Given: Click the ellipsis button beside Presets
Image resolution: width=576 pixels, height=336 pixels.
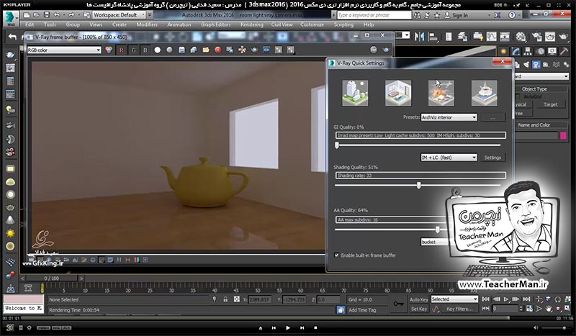Looking at the screenshot, I should point(492,117).
